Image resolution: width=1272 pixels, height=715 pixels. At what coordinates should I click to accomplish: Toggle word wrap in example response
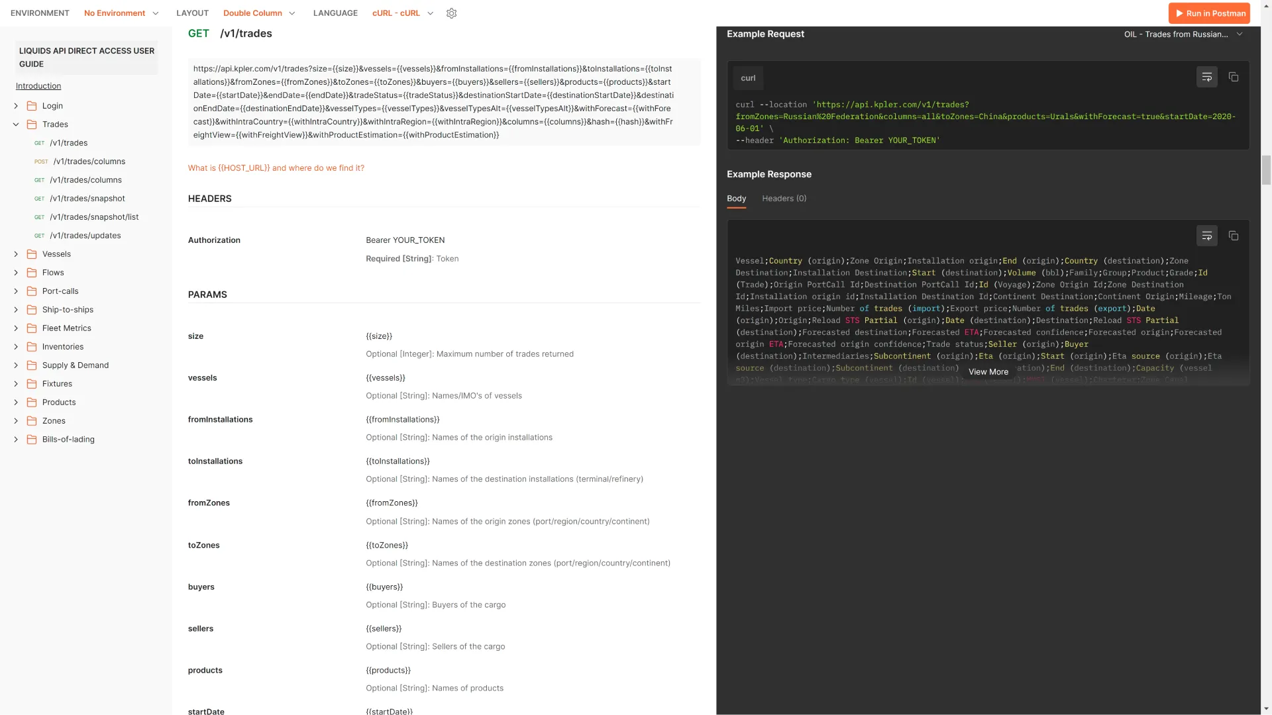click(1206, 236)
